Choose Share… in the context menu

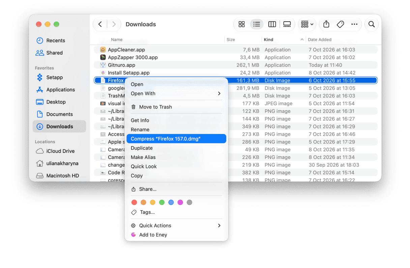pyautogui.click(x=176, y=189)
